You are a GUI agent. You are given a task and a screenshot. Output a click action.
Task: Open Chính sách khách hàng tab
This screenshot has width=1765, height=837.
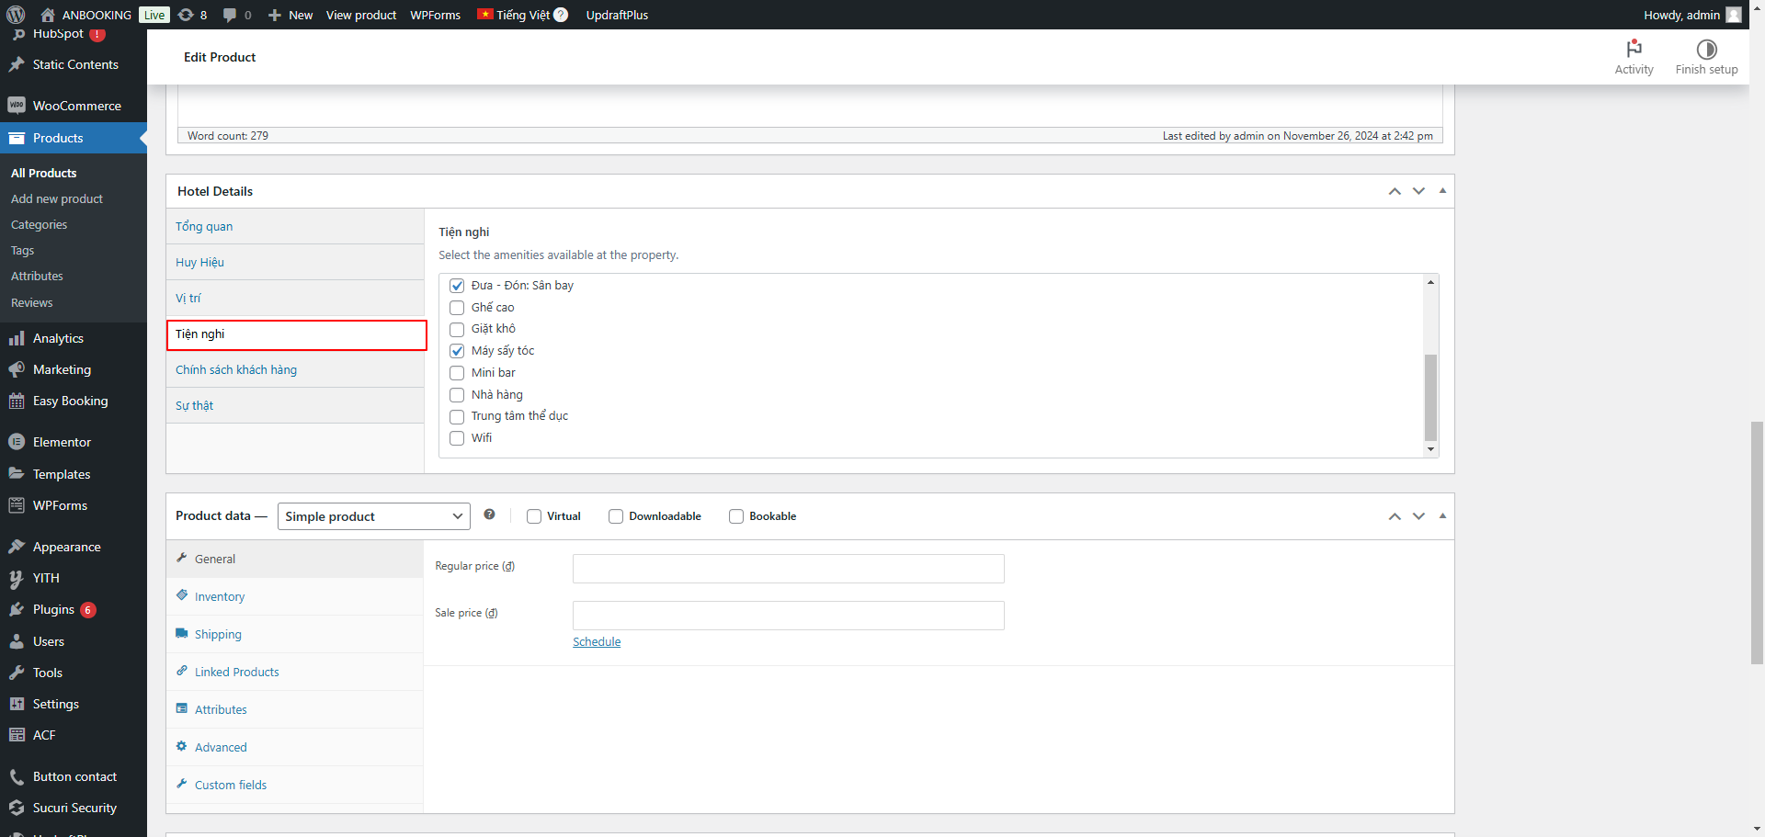click(x=295, y=369)
